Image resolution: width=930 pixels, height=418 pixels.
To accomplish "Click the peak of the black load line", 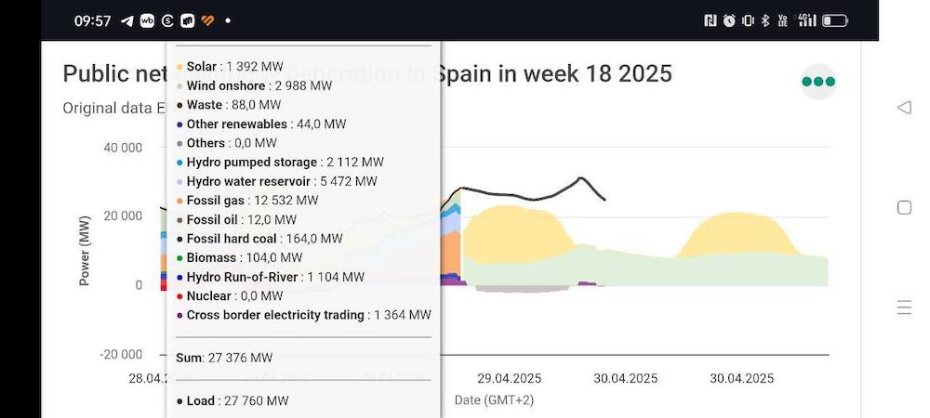I will [x=581, y=178].
